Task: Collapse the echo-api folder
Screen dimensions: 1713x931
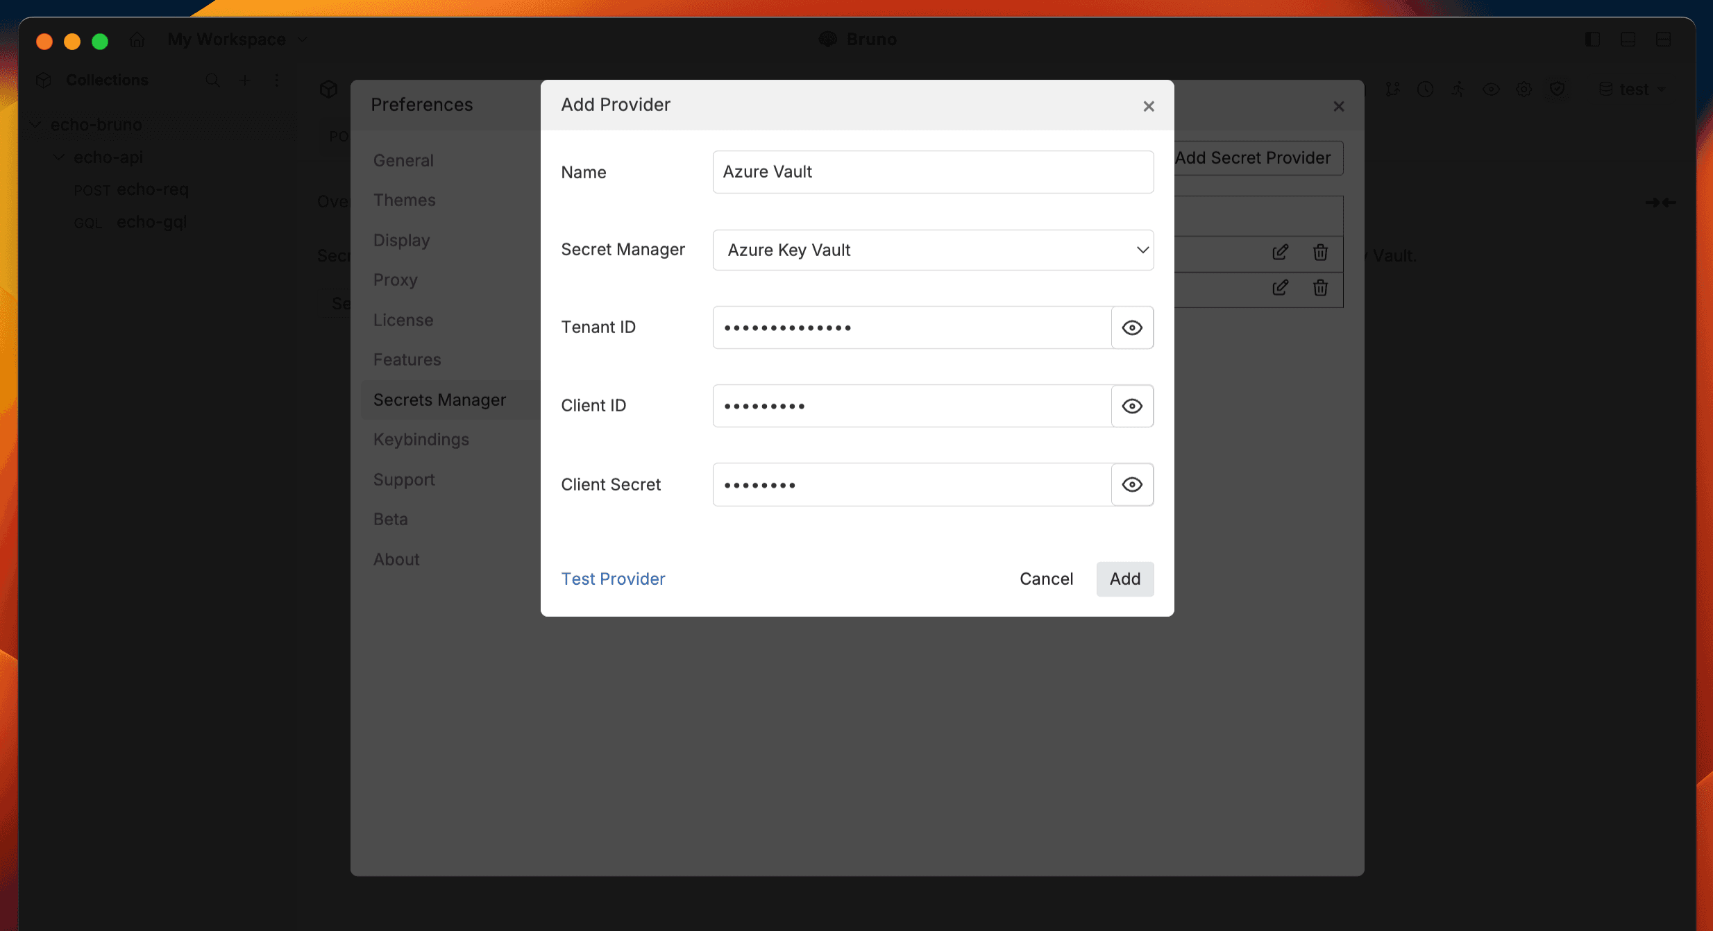Action: 58,157
